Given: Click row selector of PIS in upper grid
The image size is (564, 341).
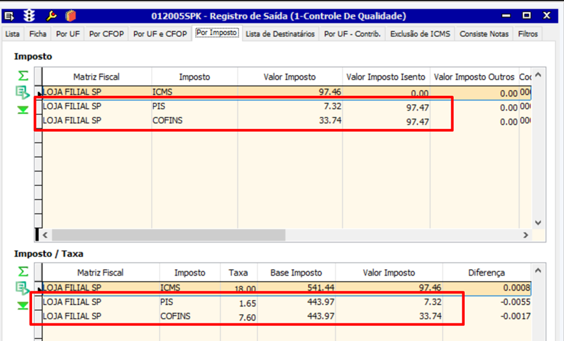Looking at the screenshot, I should point(38,107).
